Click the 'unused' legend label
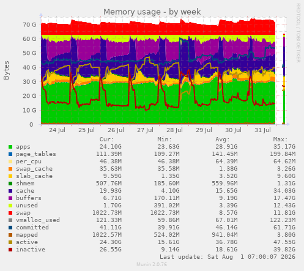Image resolution: width=304 pixels, height=271 pixels. [x=27, y=206]
